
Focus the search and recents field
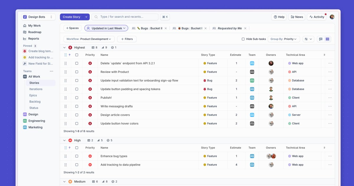pos(125,17)
